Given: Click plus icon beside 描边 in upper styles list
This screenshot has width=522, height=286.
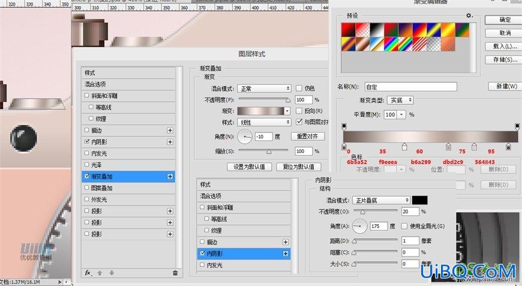Looking at the screenshot, I should point(170,130).
